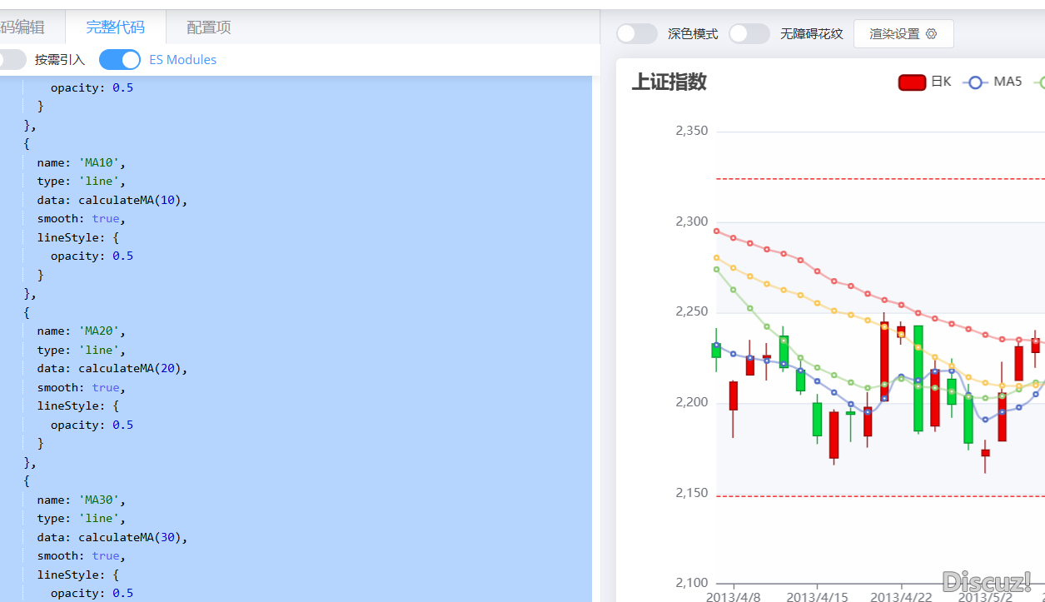Screen dimensions: 1045x602
Task: Click the x-axis date 2013/4/15
Action: 817,596
